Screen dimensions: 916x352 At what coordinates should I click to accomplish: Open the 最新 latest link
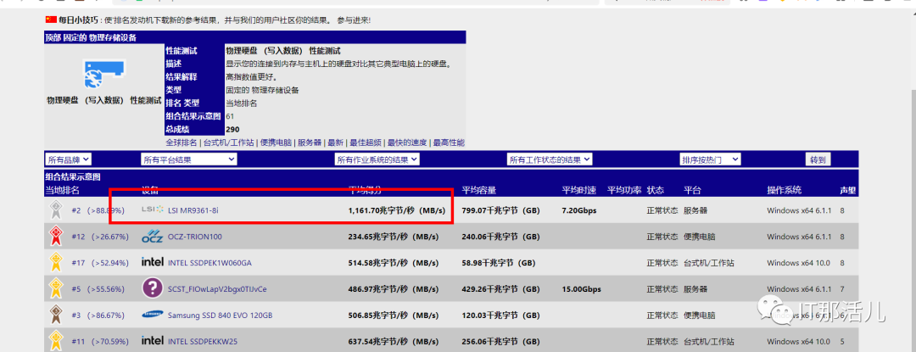click(x=335, y=142)
